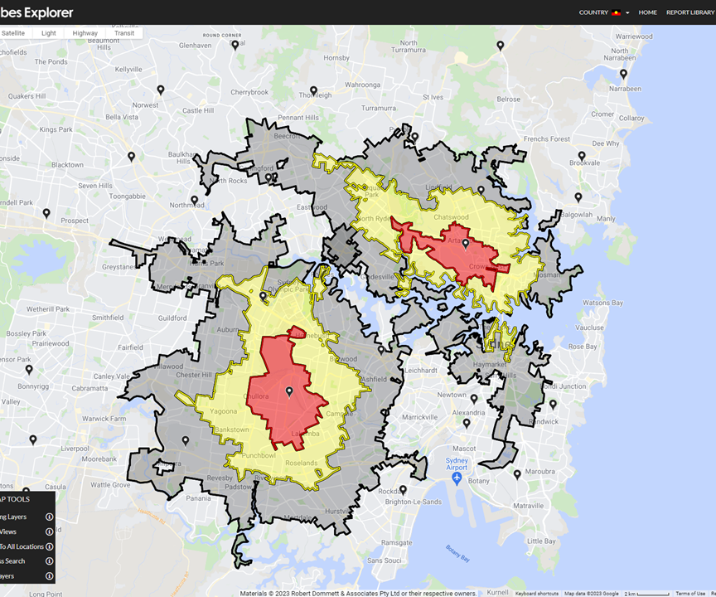Screen dimensions: 716x597
Task: Open info icon for Views
Action: tap(50, 531)
